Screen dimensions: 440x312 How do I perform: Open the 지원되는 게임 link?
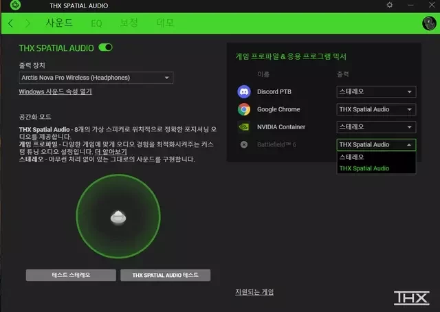point(254,292)
